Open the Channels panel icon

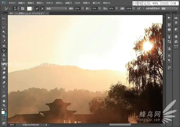[x=176, y=42]
